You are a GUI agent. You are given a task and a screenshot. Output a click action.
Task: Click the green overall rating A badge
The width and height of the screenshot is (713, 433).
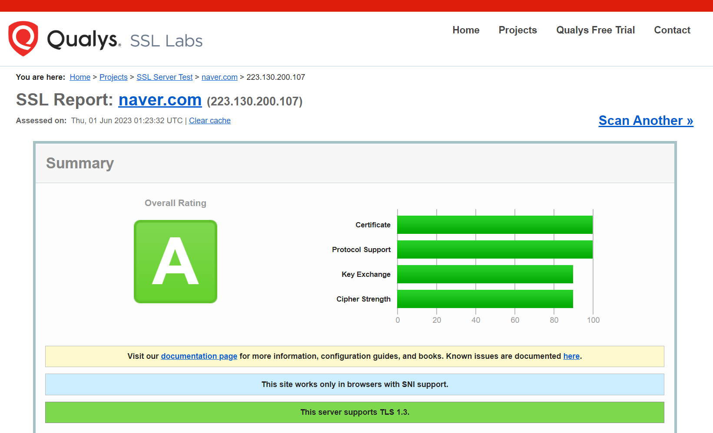(x=175, y=261)
